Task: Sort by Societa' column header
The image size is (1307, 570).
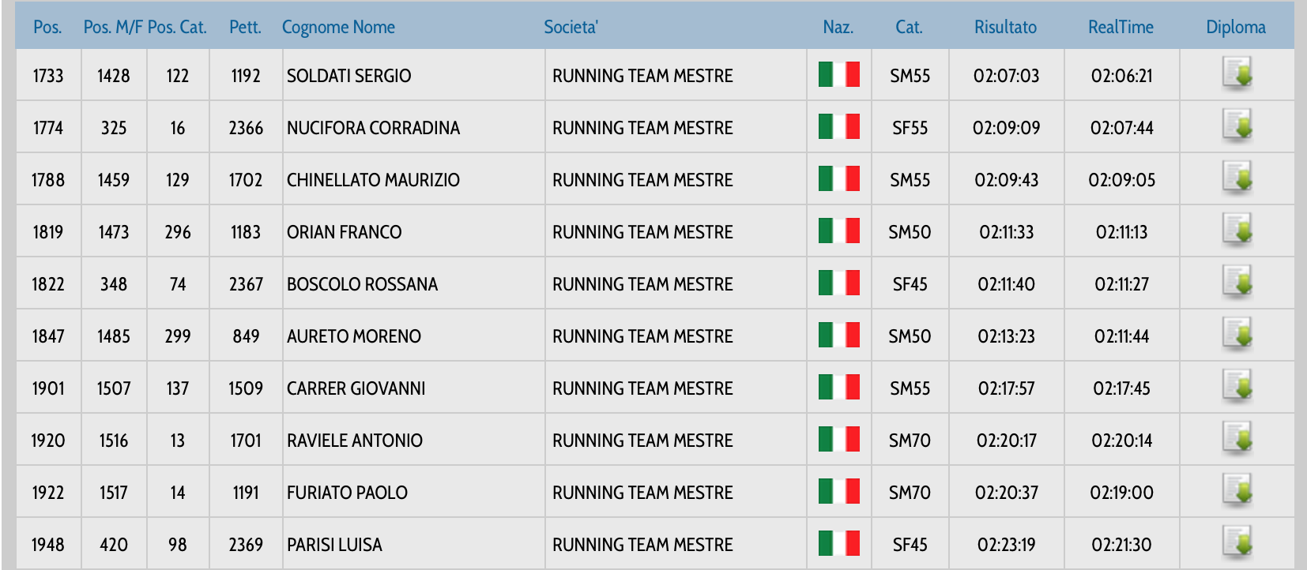Action: (x=571, y=27)
